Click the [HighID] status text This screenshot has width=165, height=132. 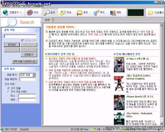24,129
